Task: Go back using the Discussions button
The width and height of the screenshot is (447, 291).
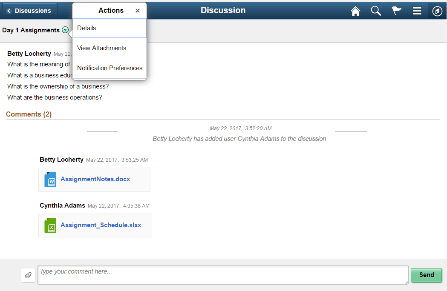Action: pos(29,10)
